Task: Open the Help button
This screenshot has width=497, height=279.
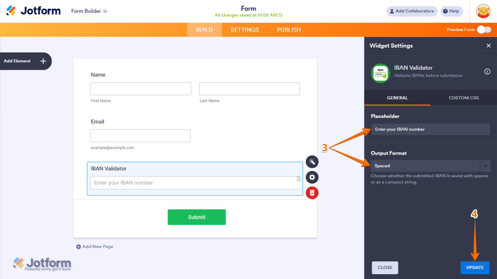Action: pos(452,11)
